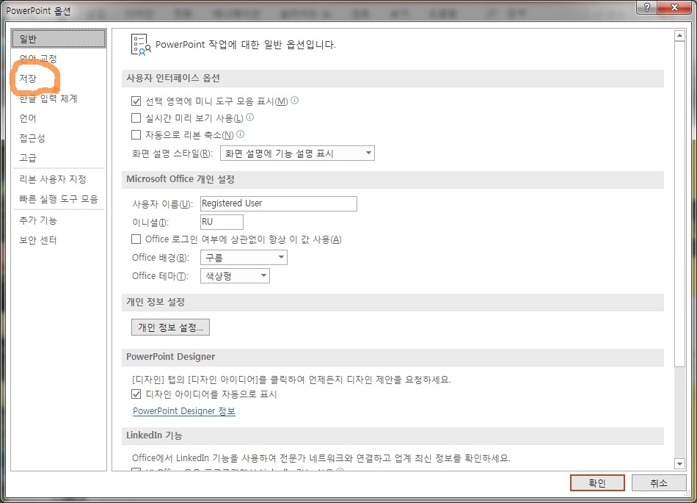Image resolution: width=697 pixels, height=503 pixels.
Task: Open 빠른 실행 도구 모음 category
Action: click(x=59, y=199)
